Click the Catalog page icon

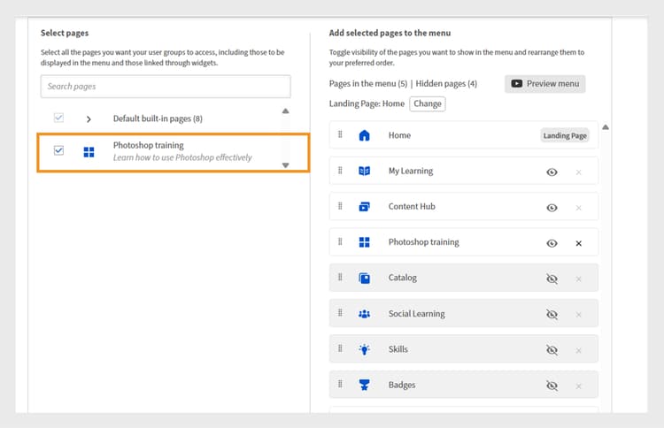click(x=364, y=279)
